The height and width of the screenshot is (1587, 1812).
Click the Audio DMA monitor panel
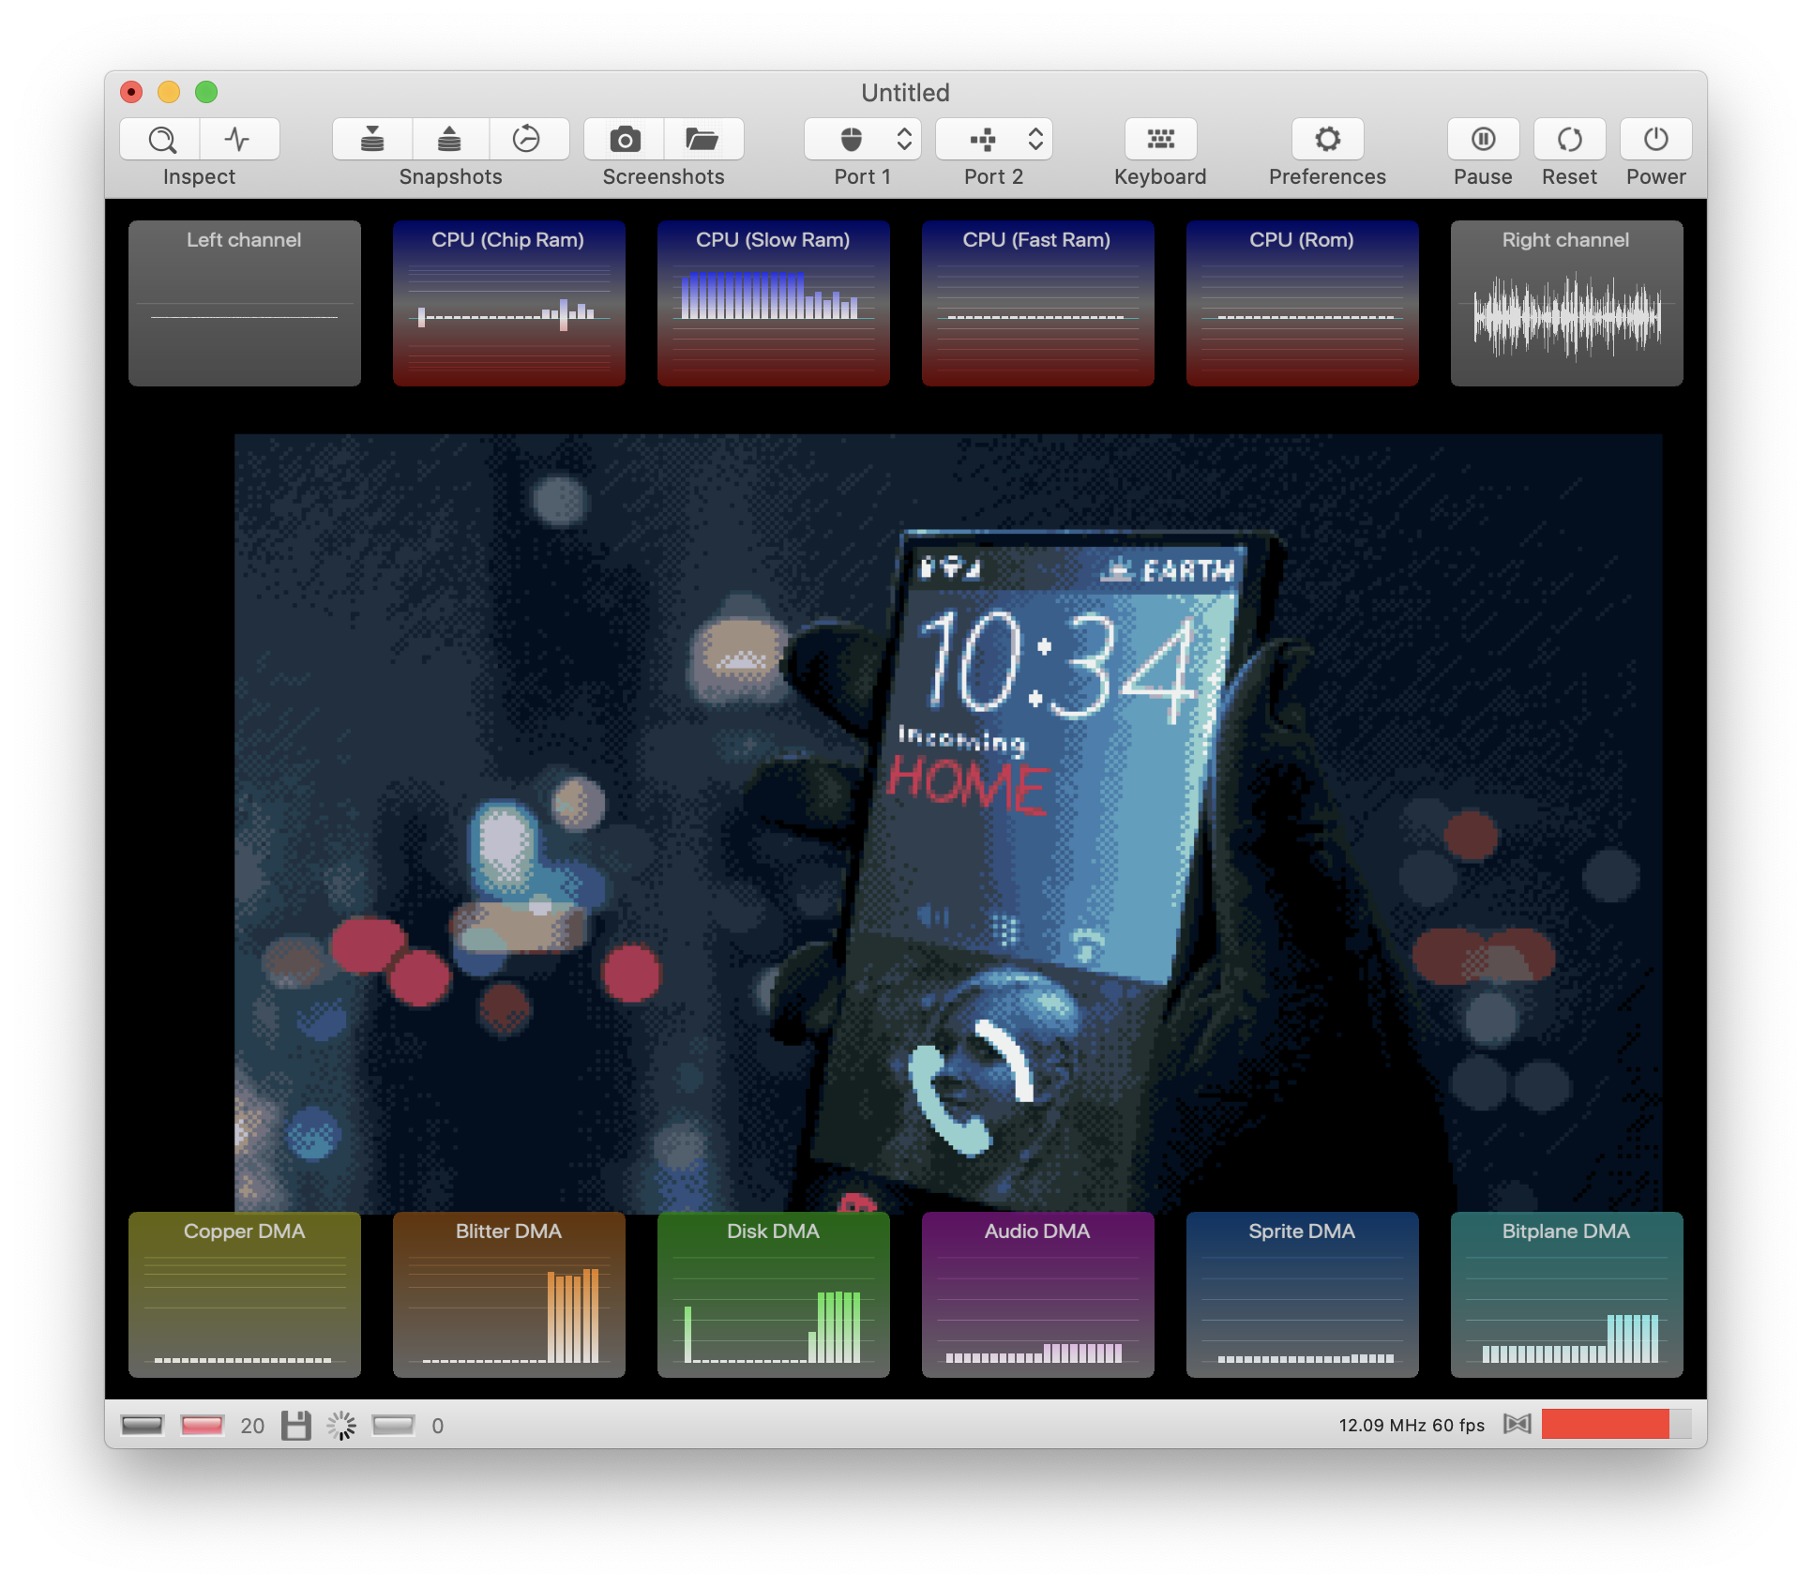click(1038, 1294)
